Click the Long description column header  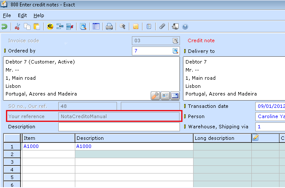(222, 138)
